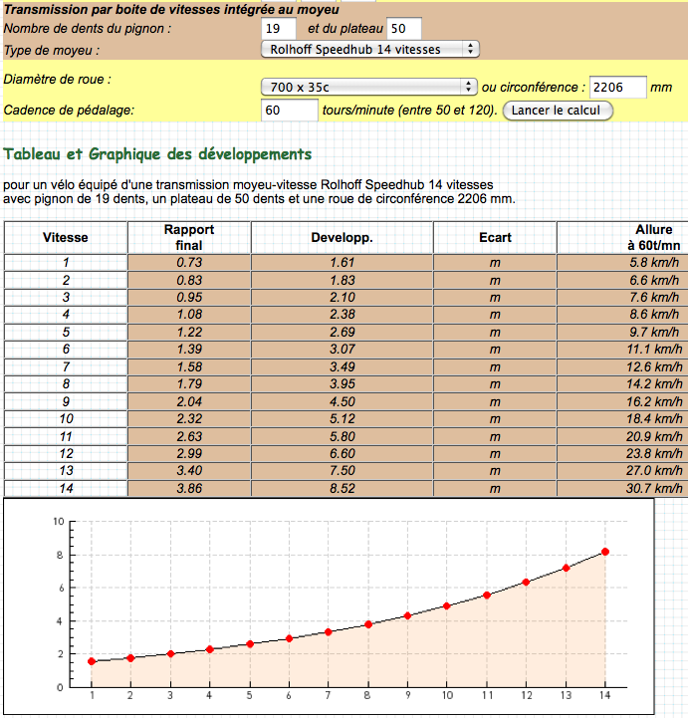
Task: Select Rapport final value 1.08
Action: pyautogui.click(x=189, y=315)
